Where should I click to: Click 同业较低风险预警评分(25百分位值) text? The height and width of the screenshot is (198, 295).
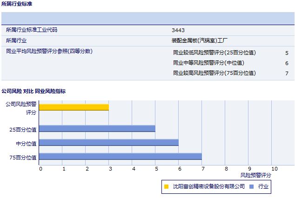point(215,53)
